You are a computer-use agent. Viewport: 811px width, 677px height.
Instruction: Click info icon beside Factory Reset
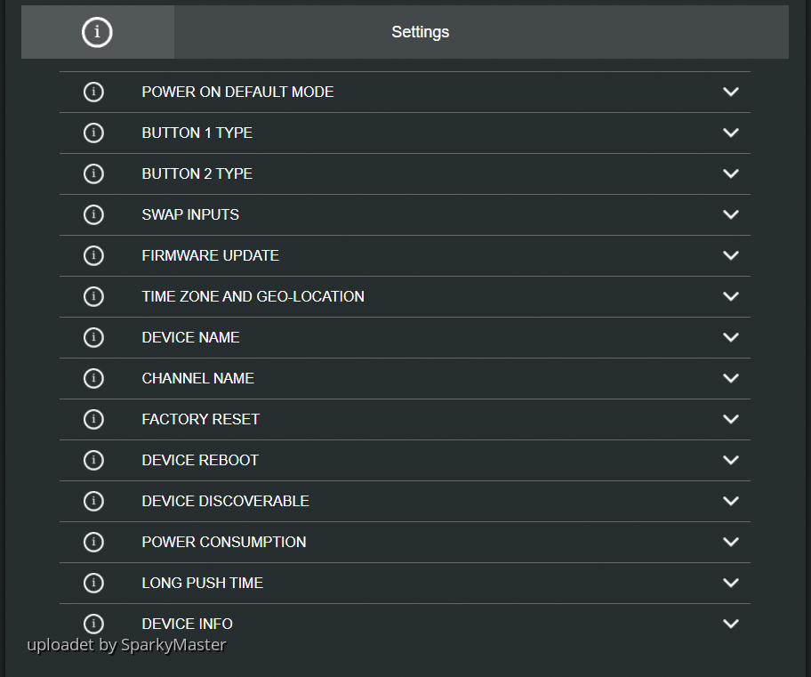coord(93,419)
